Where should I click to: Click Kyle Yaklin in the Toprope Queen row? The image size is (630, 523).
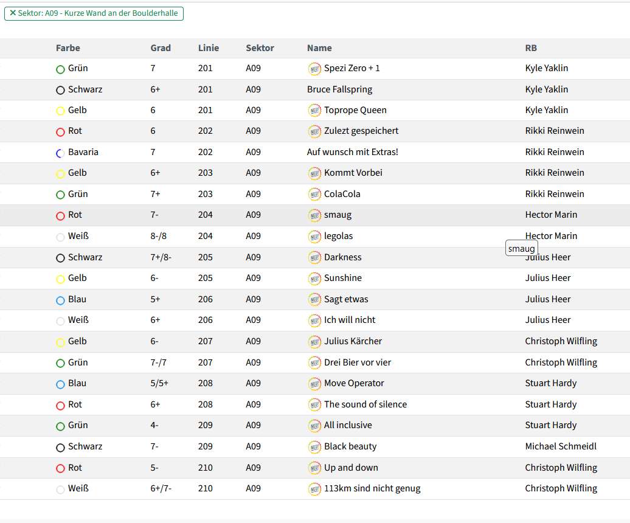coord(547,110)
